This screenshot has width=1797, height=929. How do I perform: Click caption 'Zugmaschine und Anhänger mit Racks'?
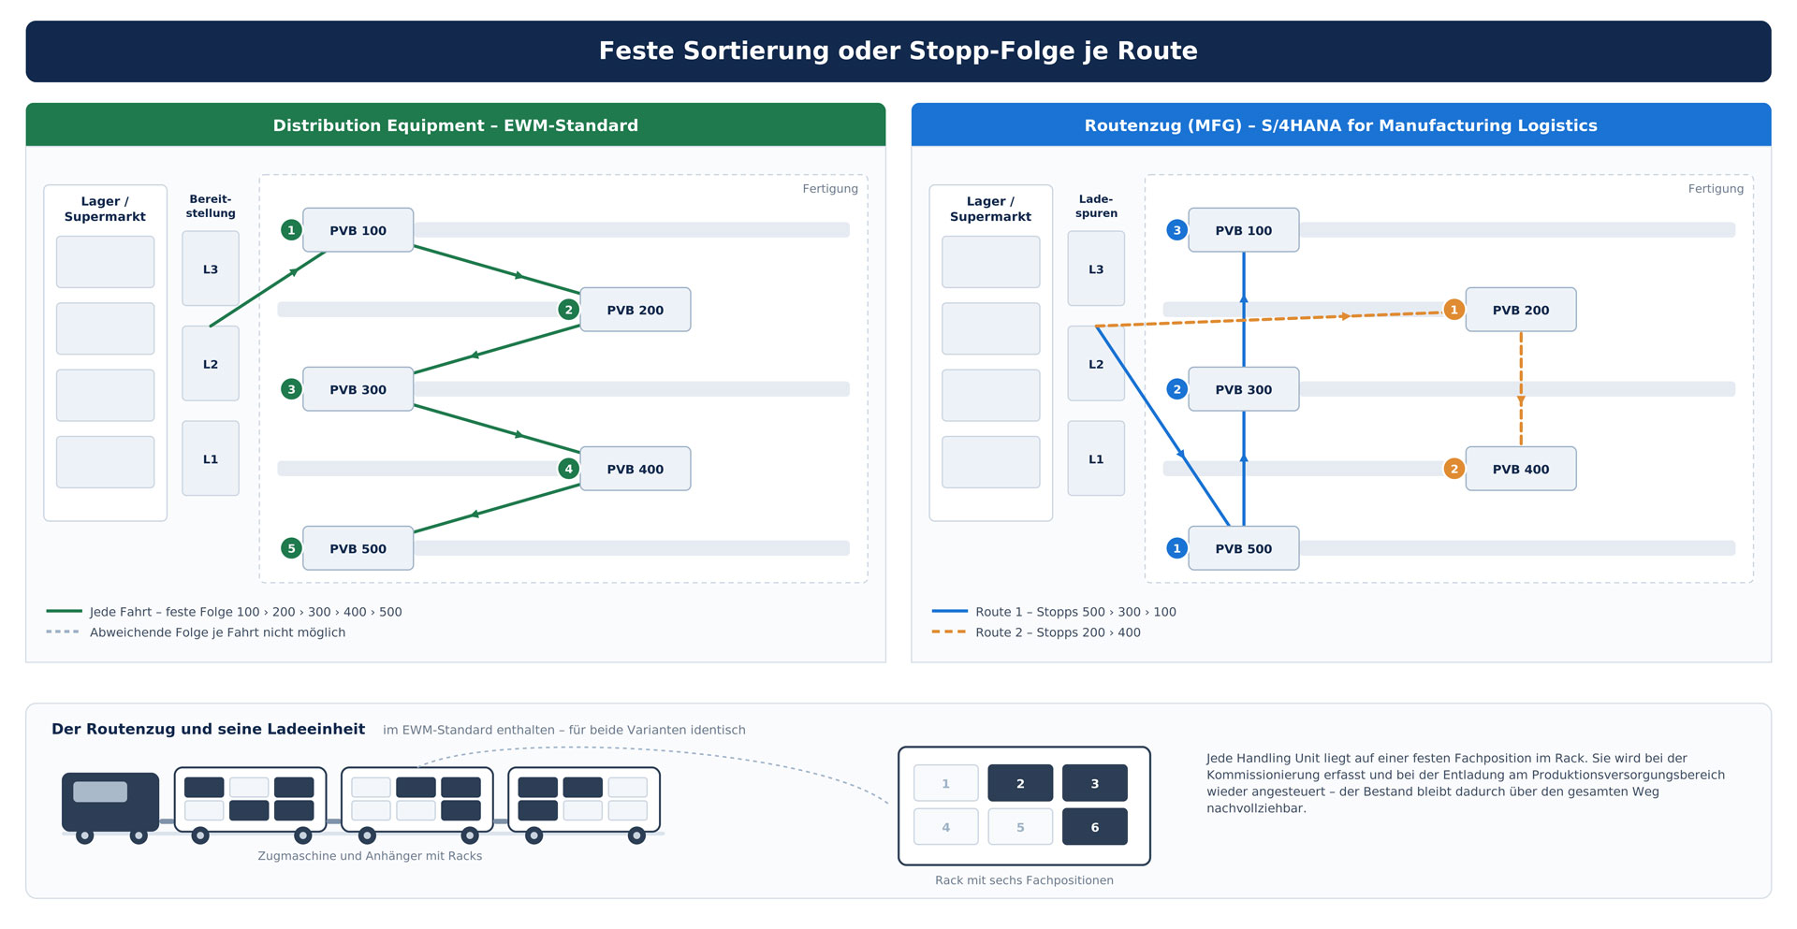(x=370, y=856)
